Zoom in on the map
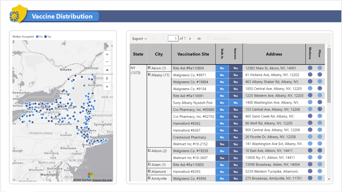 tap(107, 54)
